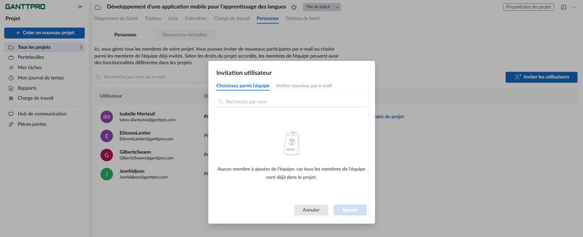The image size is (583, 237).
Task: Click email EtienneLantier@ganttpro.com
Action: tap(146, 139)
